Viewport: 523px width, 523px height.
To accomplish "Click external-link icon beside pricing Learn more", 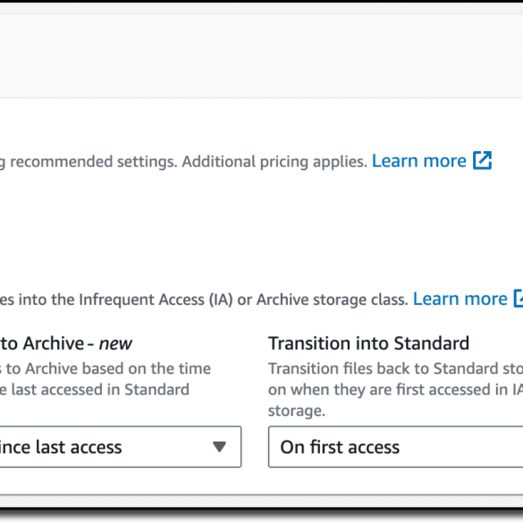I will point(482,160).
